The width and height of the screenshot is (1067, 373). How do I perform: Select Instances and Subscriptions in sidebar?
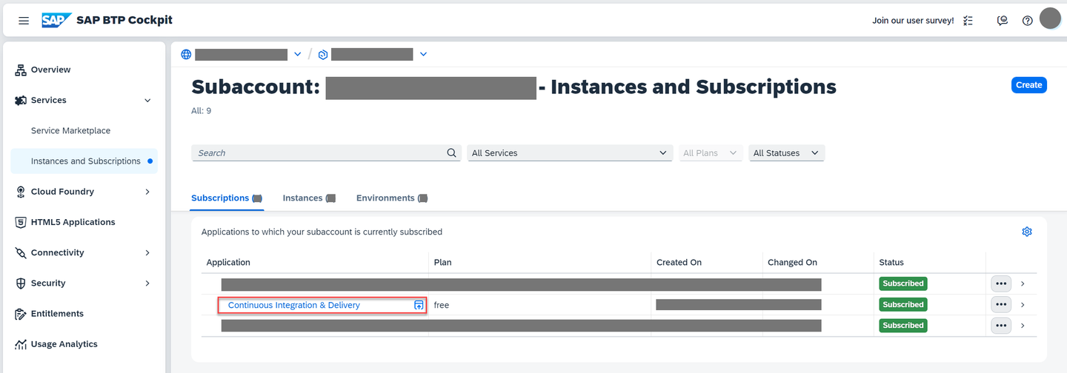click(x=84, y=161)
